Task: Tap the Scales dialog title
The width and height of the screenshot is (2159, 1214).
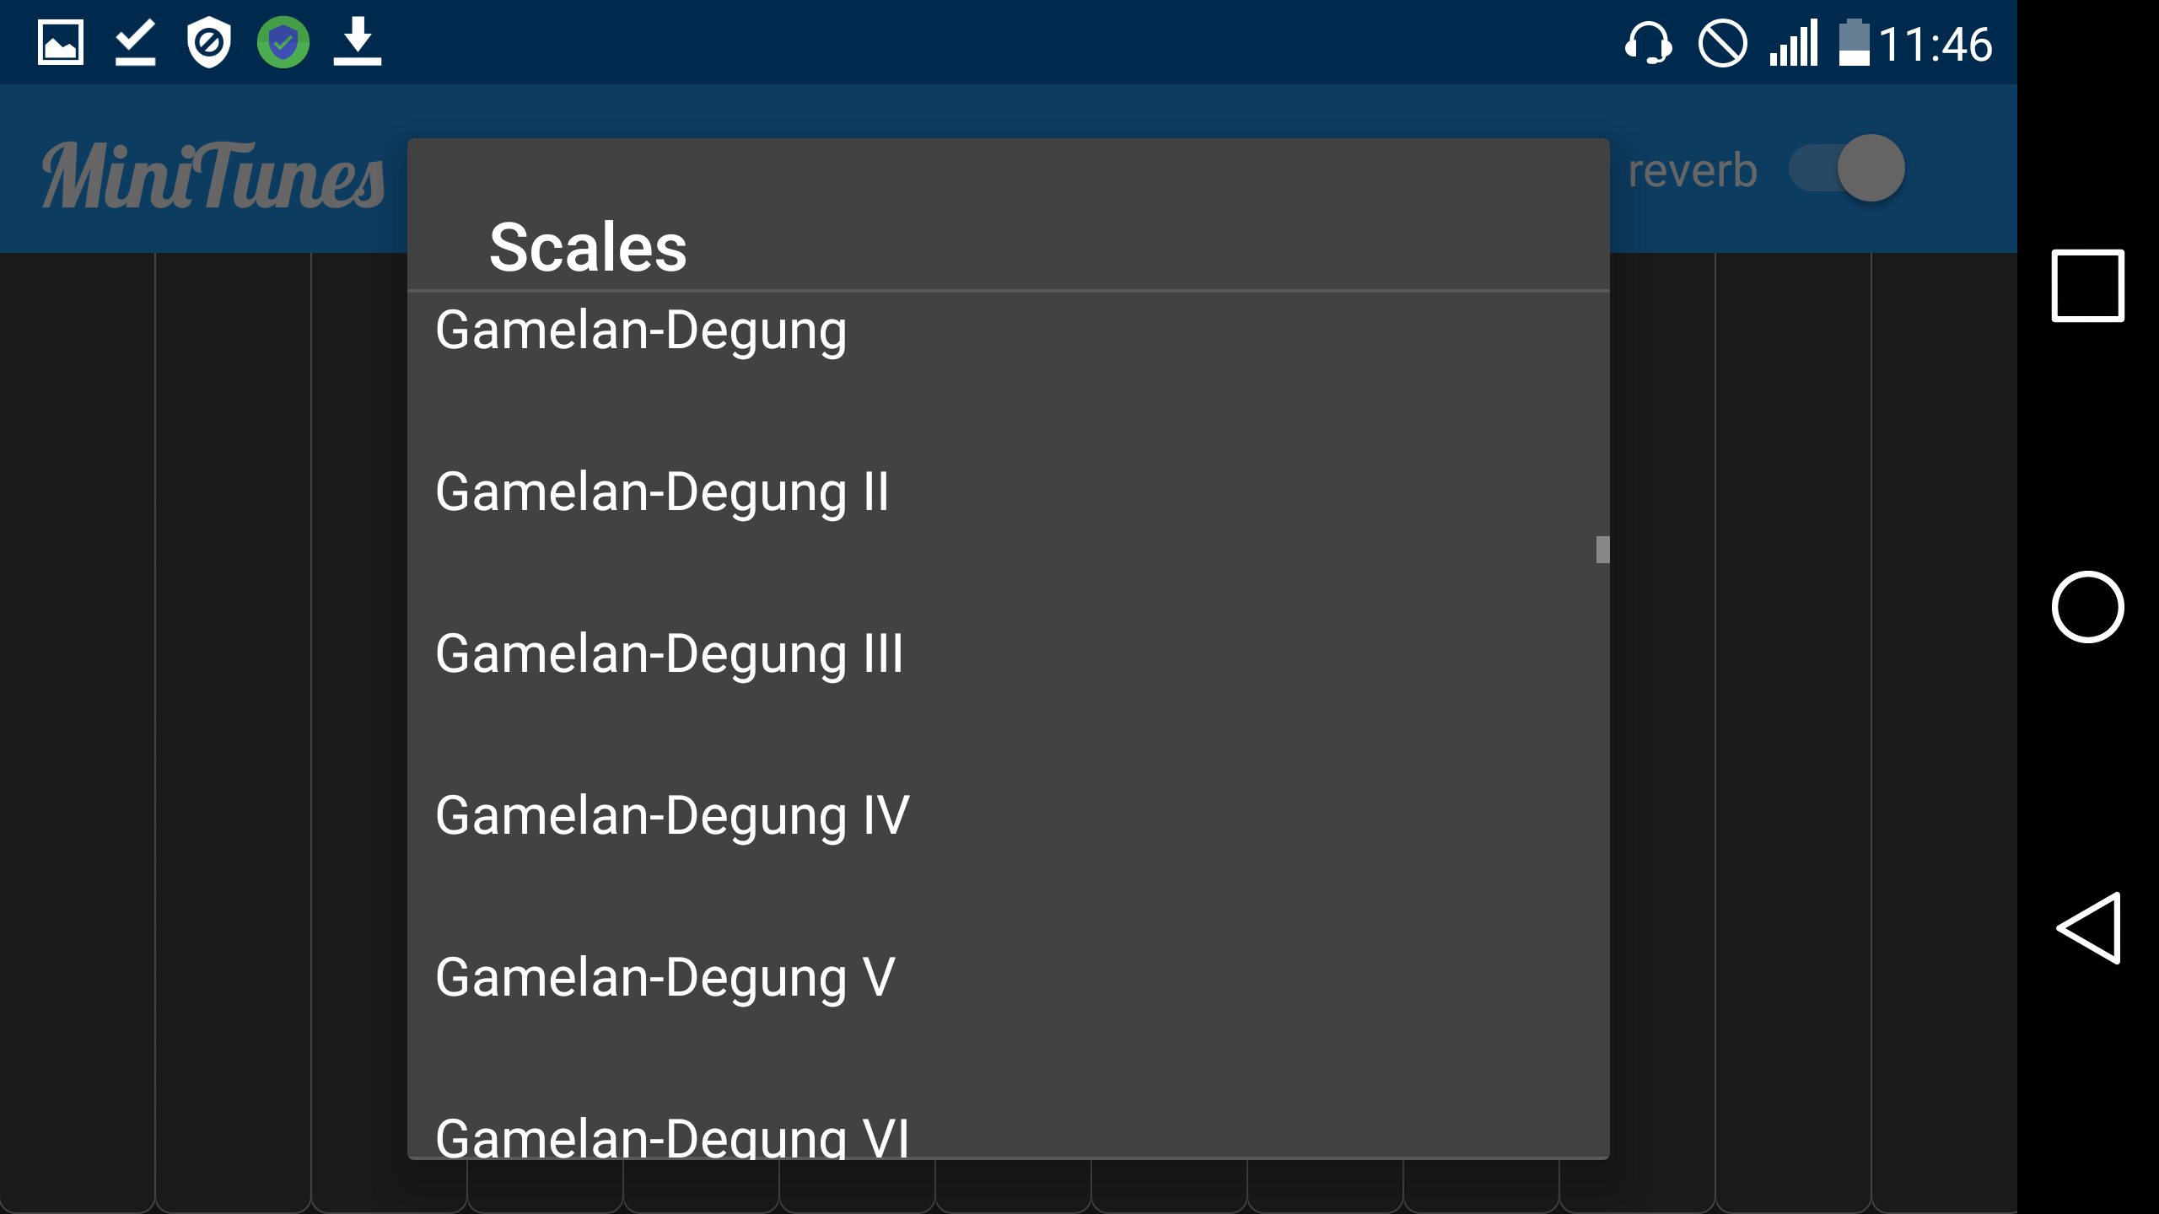Action: coord(588,248)
